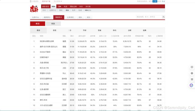Click the 47.1% three-point cell

[115, 52]
